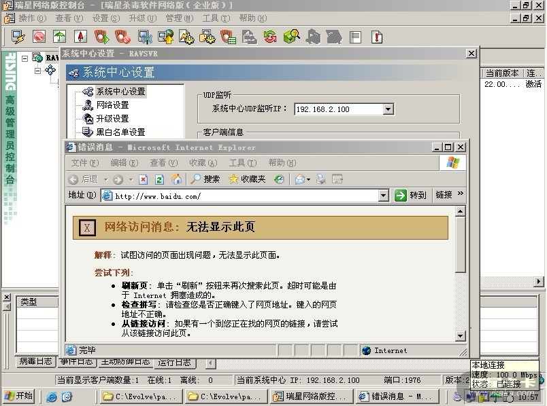Viewport: 547px width, 406px height.
Task: Click the IE Stop loading icon
Action: (143, 179)
